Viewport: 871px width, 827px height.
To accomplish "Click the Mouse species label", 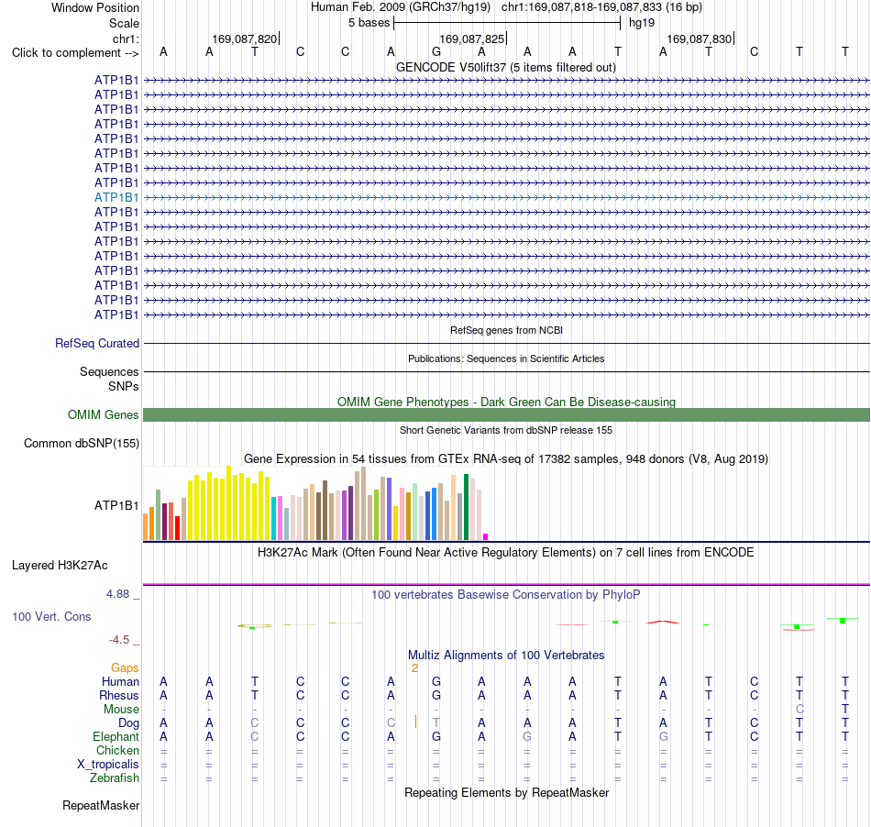I will [121, 710].
